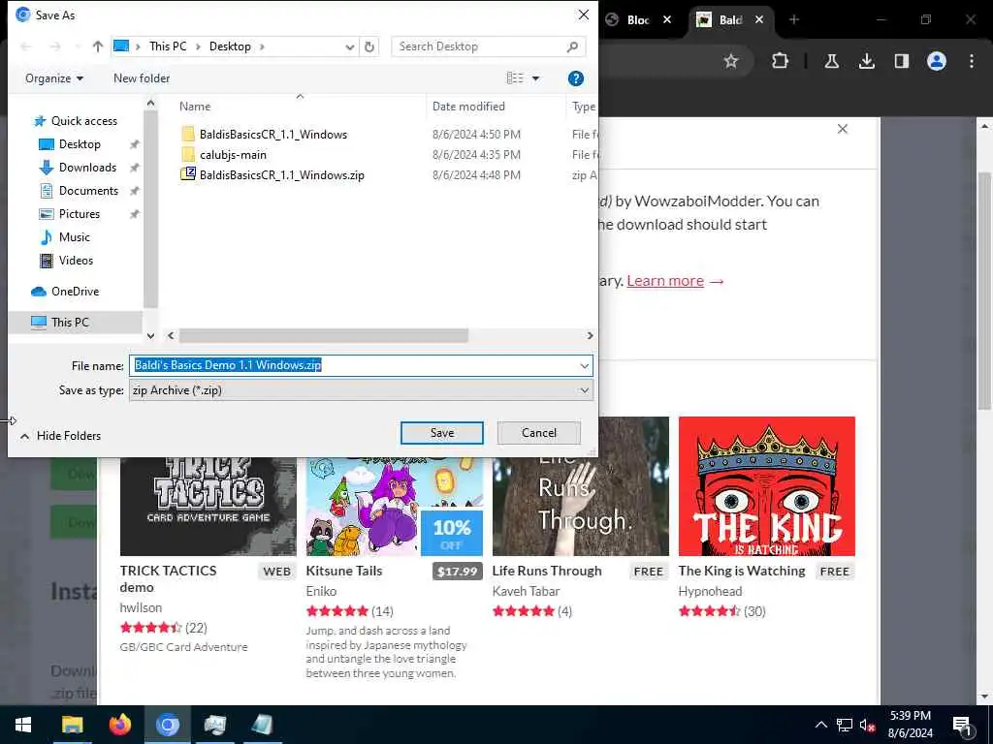Screen dimensions: 993x744
Task: Click Chrome's bookmark star icon
Action: click(x=731, y=61)
